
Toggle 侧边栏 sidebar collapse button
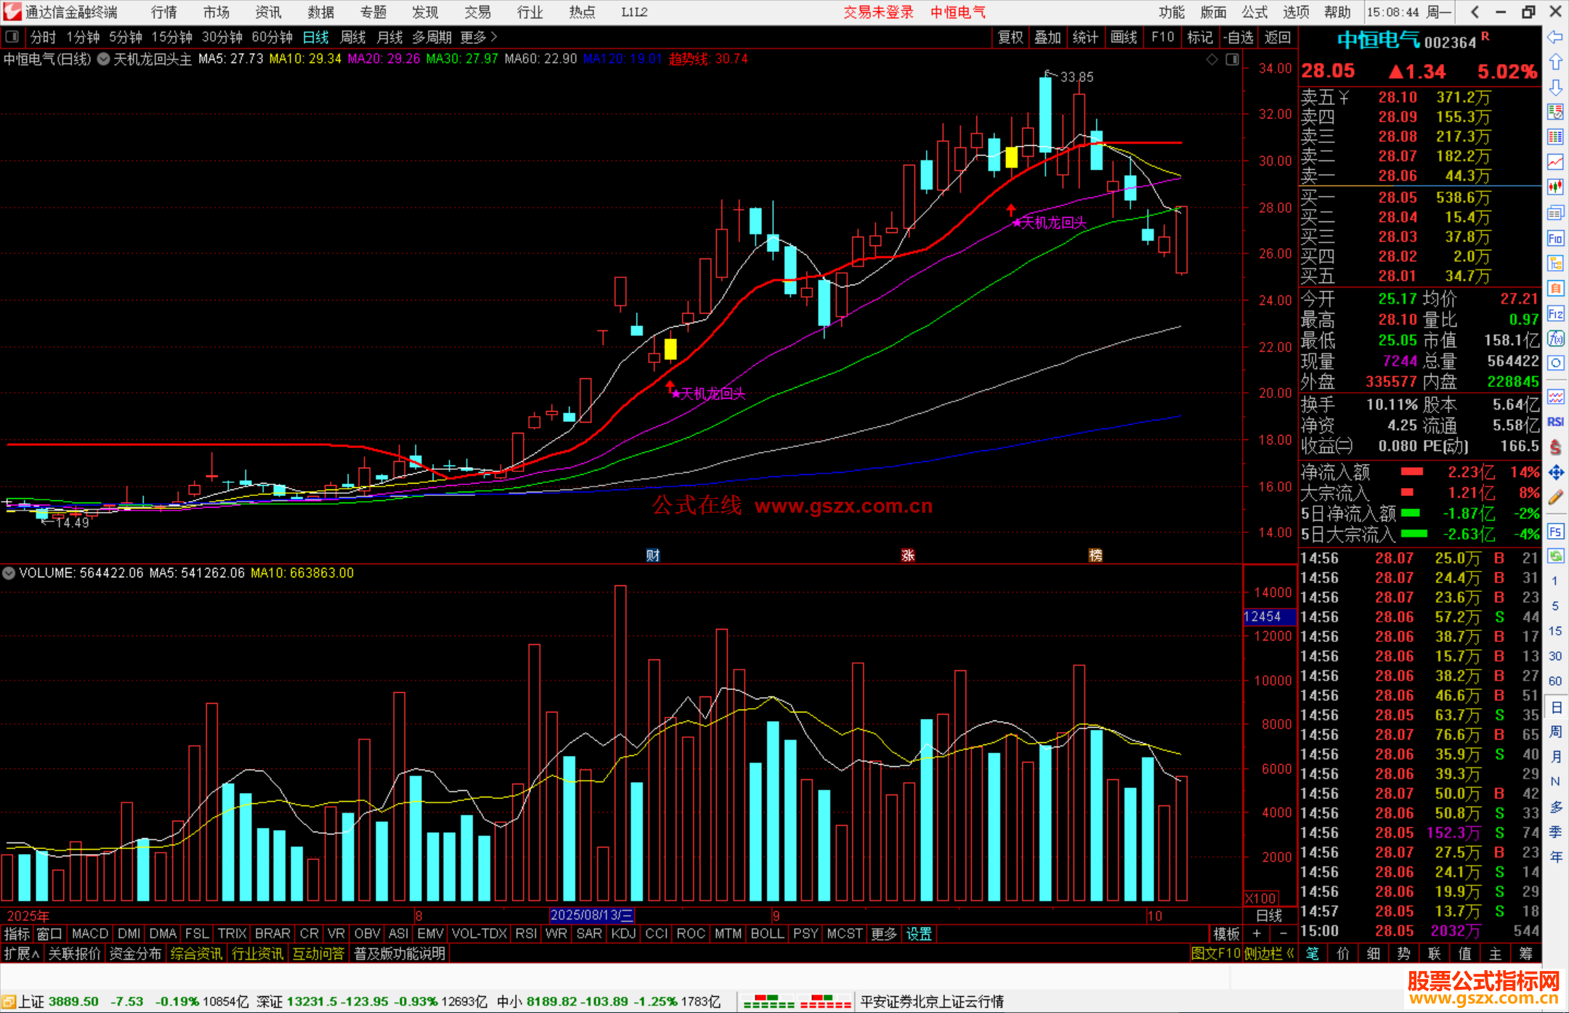click(x=1268, y=953)
